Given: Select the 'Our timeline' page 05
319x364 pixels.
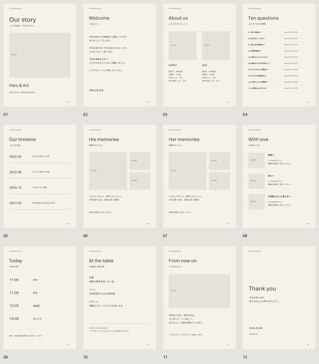Looking at the screenshot, I should tap(40, 176).
